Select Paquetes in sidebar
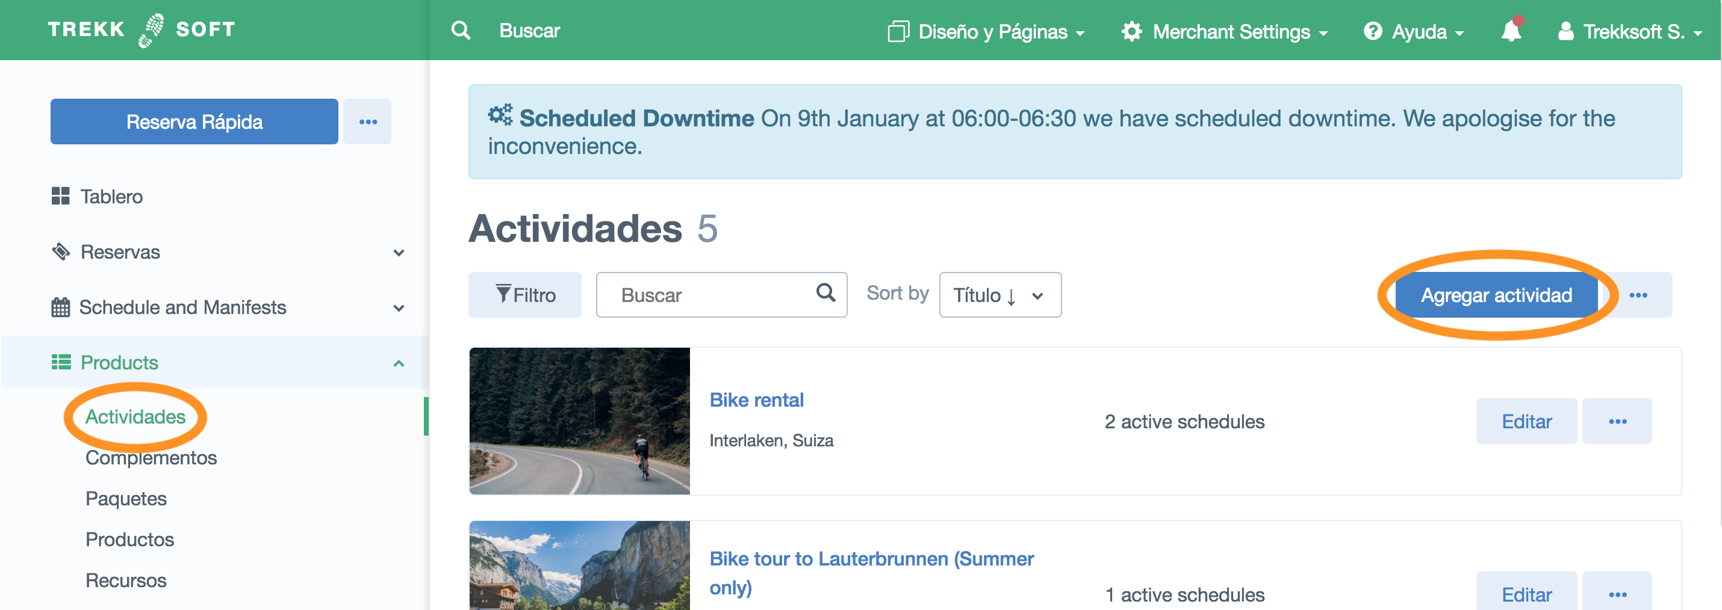This screenshot has width=1722, height=610. tap(126, 499)
